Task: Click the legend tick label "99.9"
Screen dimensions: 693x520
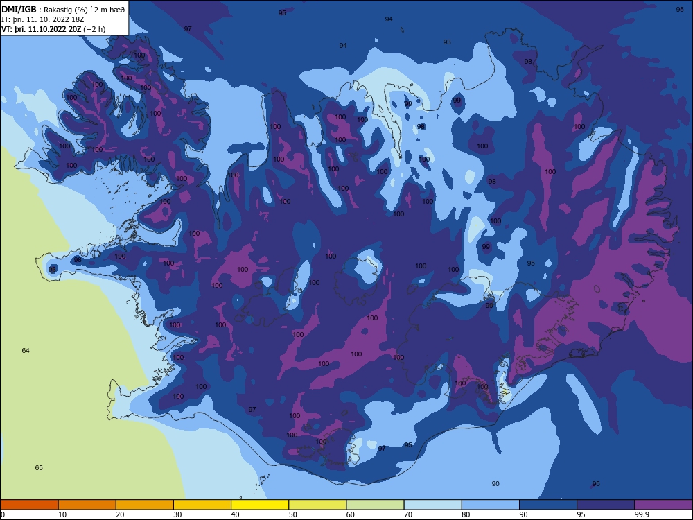Action: click(x=642, y=514)
